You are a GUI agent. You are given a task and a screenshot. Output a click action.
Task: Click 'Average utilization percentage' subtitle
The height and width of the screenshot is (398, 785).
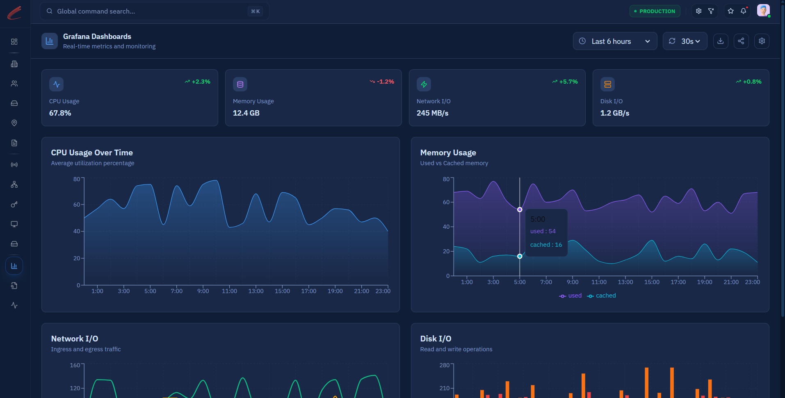(93, 163)
